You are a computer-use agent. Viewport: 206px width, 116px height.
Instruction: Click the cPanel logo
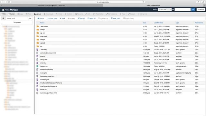(4, 10)
